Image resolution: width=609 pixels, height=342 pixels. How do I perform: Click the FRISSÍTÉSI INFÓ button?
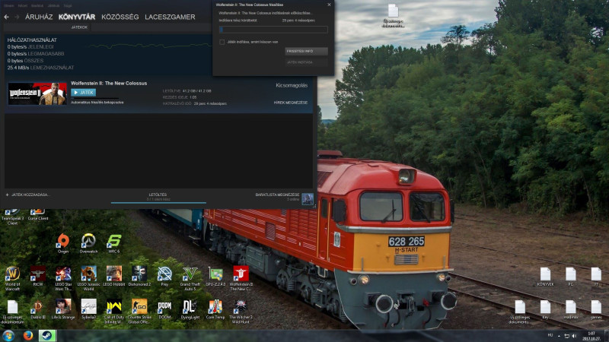(307, 51)
